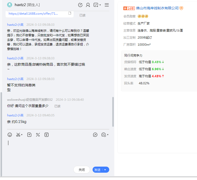Image resolution: width=197 pixels, height=180 pixels.
Task: Open the emoji picker in chat toolbar
Action: [x=10, y=135]
